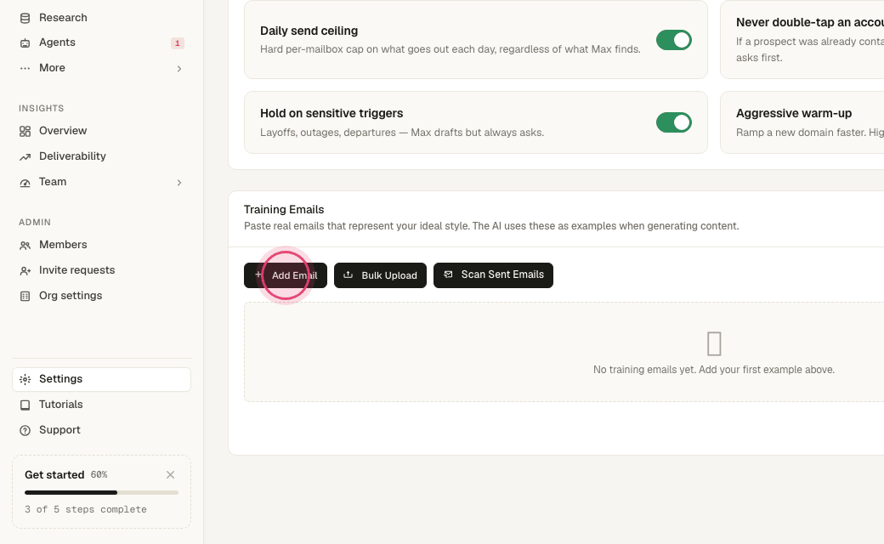The height and width of the screenshot is (544, 884).
Task: Open the Research page
Action: point(101,18)
